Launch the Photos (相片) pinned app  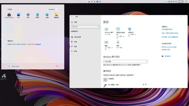click(x=19, y=16)
